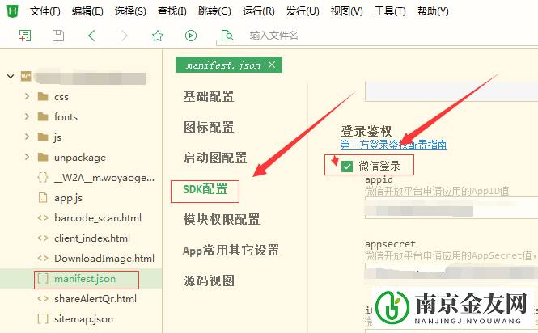Click the fonts folder icon
538x333 pixels.
coord(43,116)
